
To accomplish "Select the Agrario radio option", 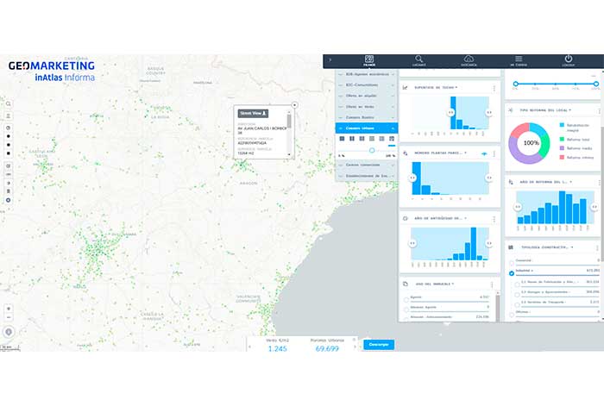I will pyautogui.click(x=406, y=299).
